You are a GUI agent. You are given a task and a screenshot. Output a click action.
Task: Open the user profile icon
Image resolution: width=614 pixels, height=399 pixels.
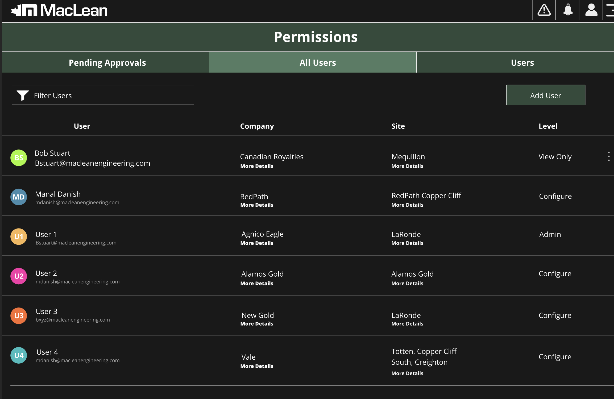591,10
